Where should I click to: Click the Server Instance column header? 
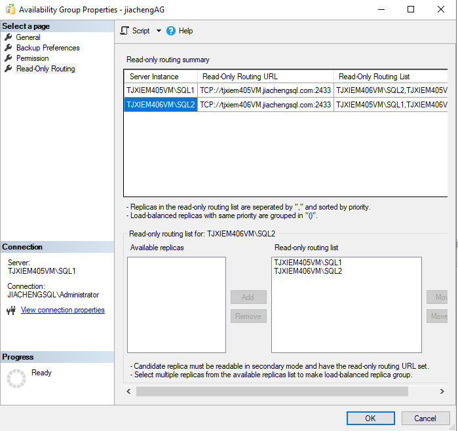pos(154,77)
